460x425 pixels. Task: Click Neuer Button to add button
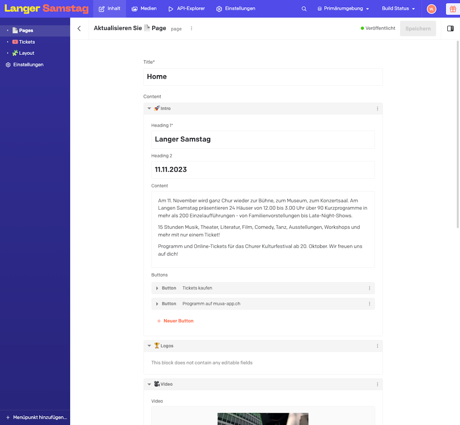[175, 321]
